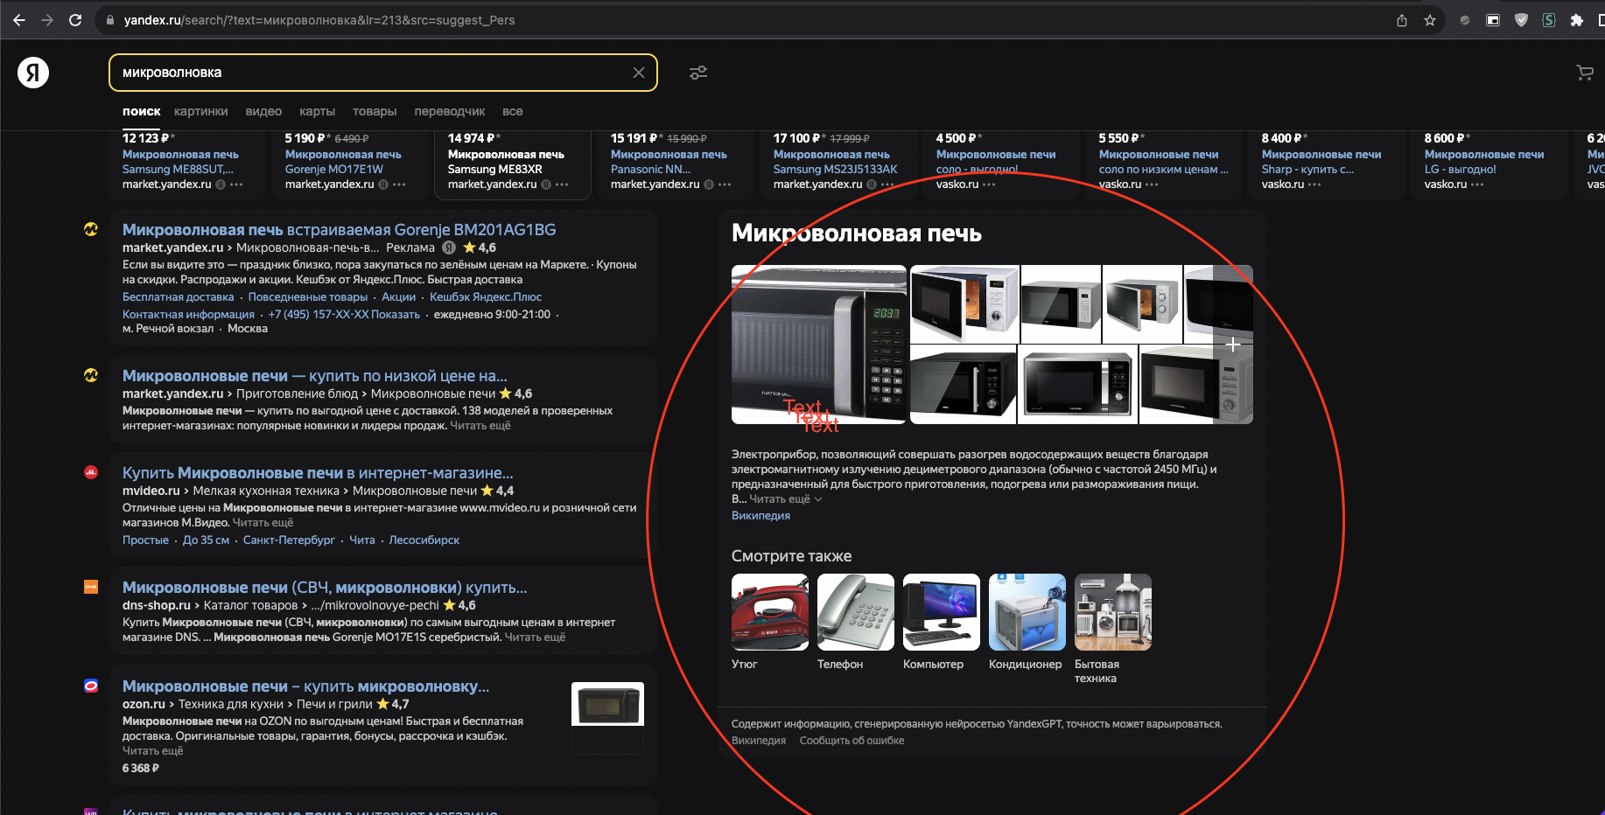Click Сообщить об ошибке link
The height and width of the screenshot is (815, 1605).
point(852,740)
